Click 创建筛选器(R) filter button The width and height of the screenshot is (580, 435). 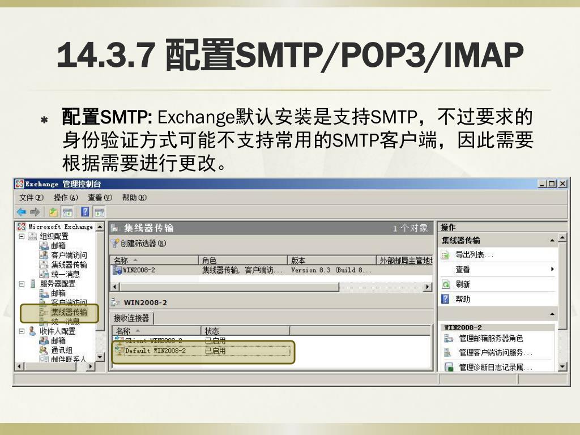[x=143, y=244]
